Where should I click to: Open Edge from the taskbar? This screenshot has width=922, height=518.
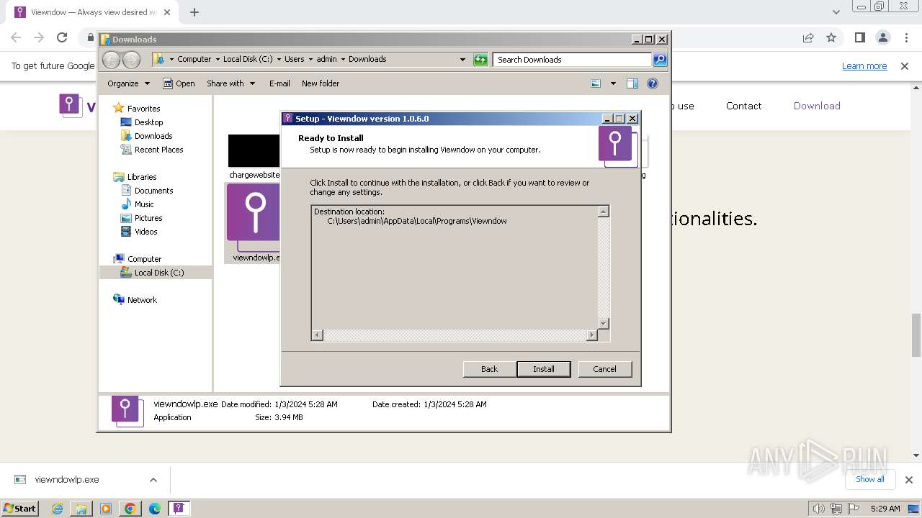click(154, 509)
